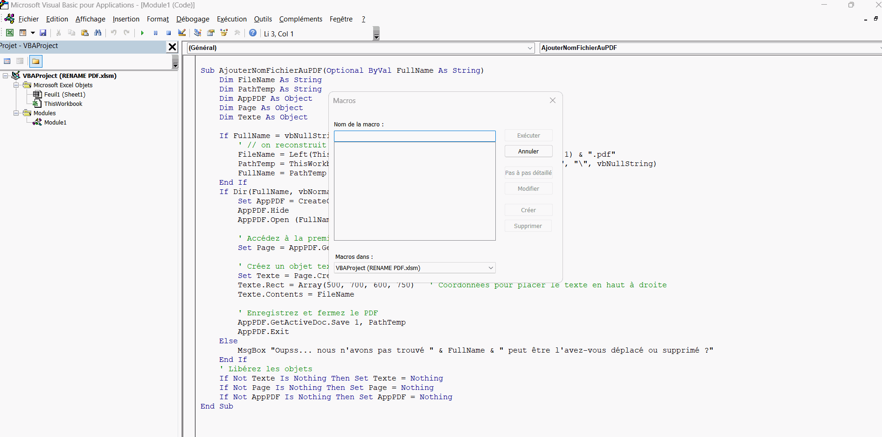Click the View Microsoft Excel icon
882x437 pixels.
(x=9, y=33)
